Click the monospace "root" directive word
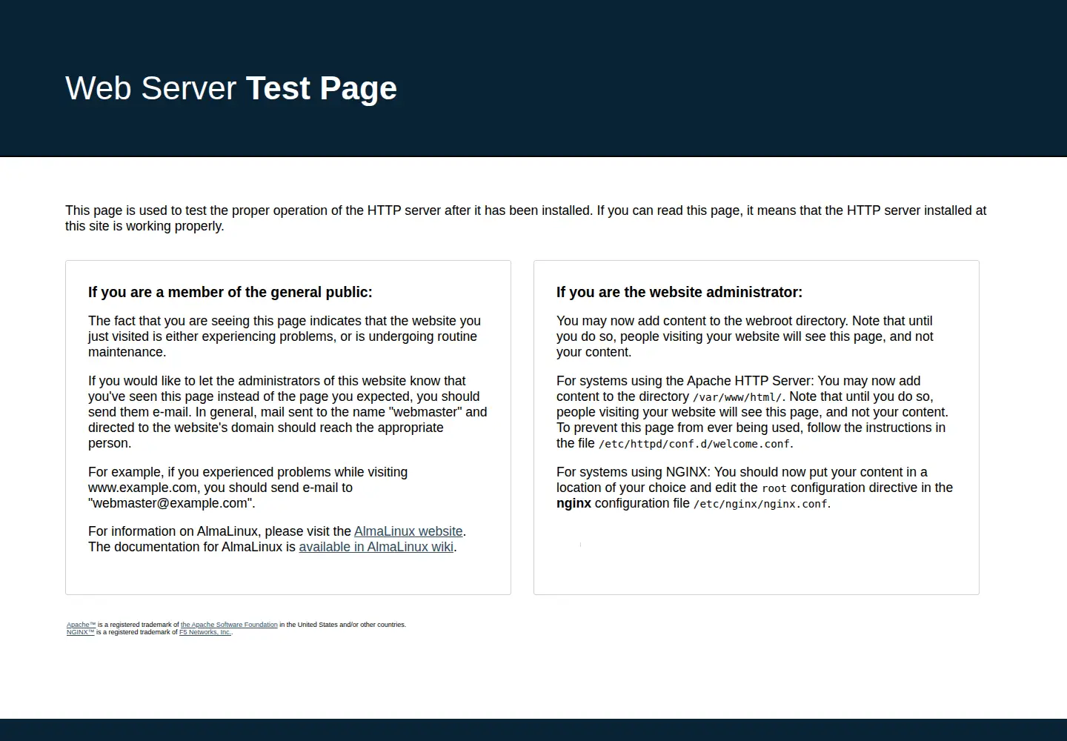This screenshot has width=1067, height=741. (x=774, y=488)
